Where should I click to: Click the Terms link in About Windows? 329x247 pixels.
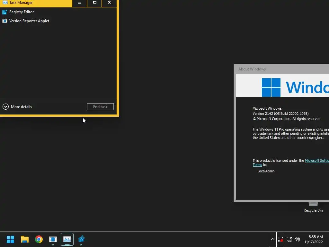[x=257, y=165]
